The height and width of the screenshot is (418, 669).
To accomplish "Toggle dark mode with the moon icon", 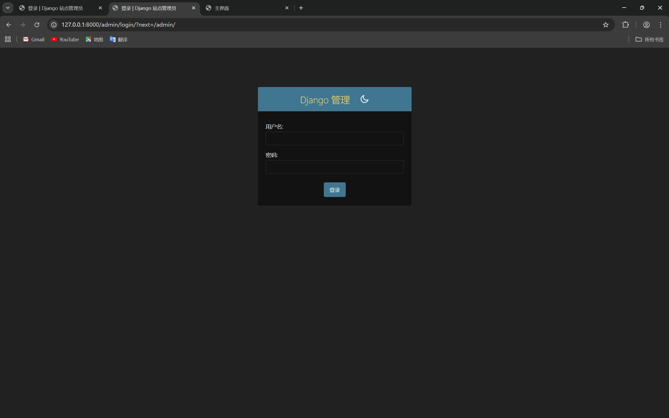I will pyautogui.click(x=364, y=99).
